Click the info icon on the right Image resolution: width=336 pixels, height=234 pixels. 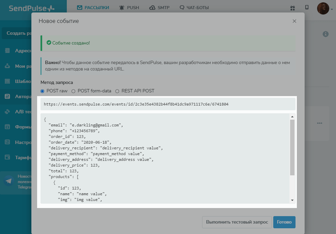(326, 34)
